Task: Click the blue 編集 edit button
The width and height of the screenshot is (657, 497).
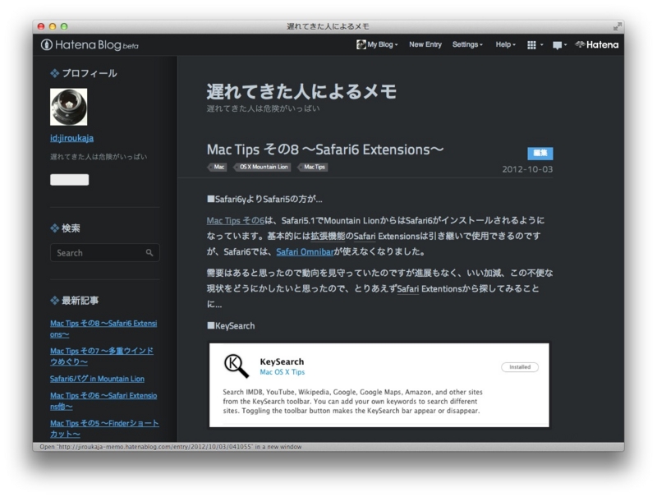Action: tap(540, 153)
